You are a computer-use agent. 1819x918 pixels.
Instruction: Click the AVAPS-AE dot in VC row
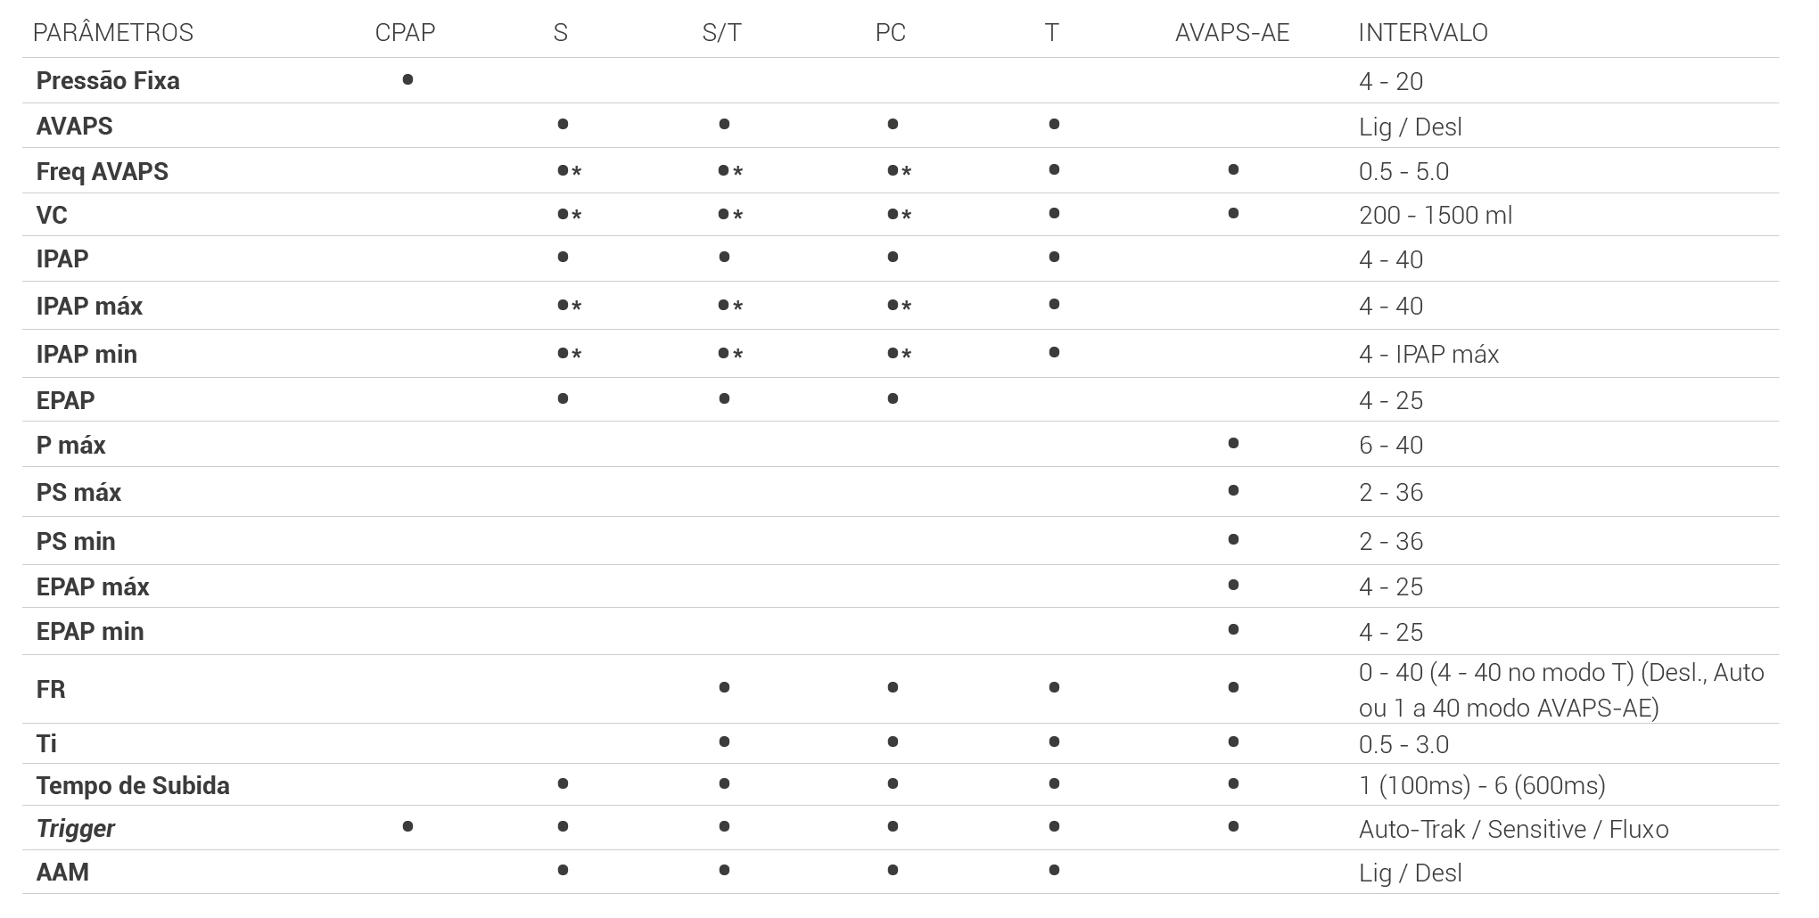(x=1233, y=213)
